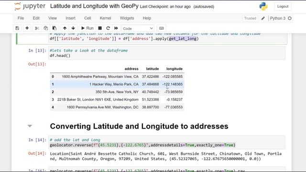Screen dimensions: 306x172
Task: Open the Insert menu
Action: [x=70, y=18]
